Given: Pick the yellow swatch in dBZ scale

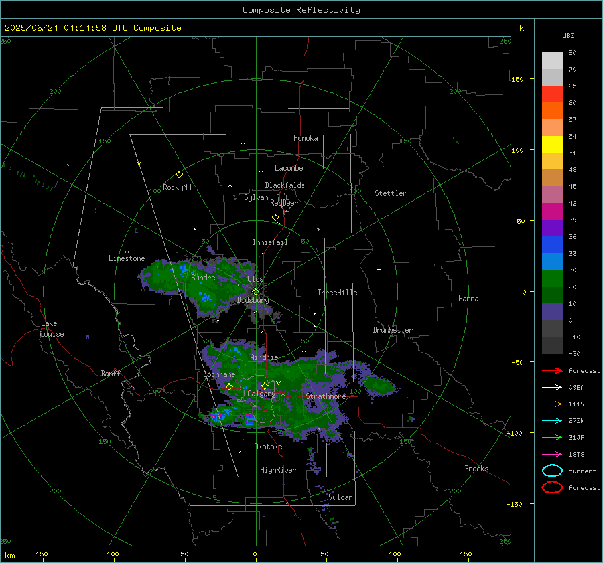Looking at the screenshot, I should tap(552, 144).
